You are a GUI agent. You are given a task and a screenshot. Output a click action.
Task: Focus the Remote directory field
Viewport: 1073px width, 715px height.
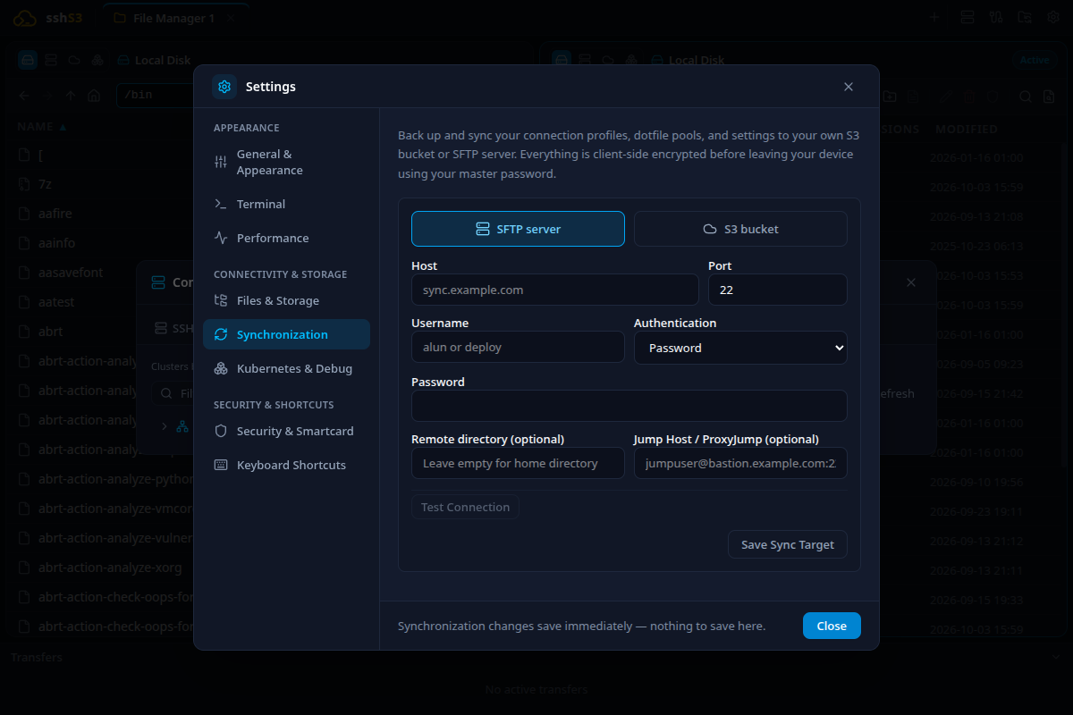pyautogui.click(x=518, y=463)
